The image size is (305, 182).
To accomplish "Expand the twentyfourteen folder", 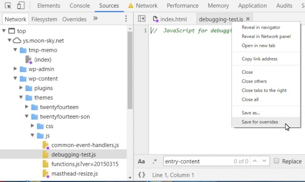I will pos(27,107).
